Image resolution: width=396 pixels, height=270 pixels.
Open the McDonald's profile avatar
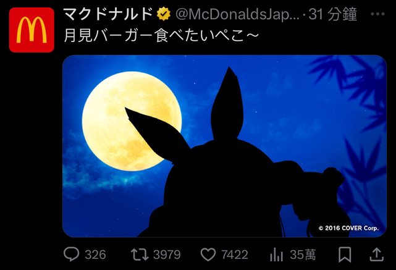32,30
